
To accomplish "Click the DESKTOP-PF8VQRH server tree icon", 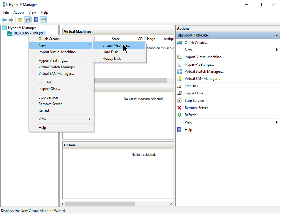I will point(10,33).
